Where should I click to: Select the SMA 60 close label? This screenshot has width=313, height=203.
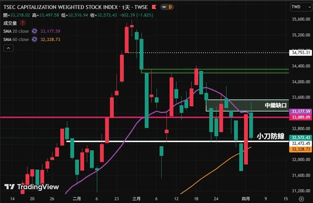pyautogui.click(x=16, y=39)
